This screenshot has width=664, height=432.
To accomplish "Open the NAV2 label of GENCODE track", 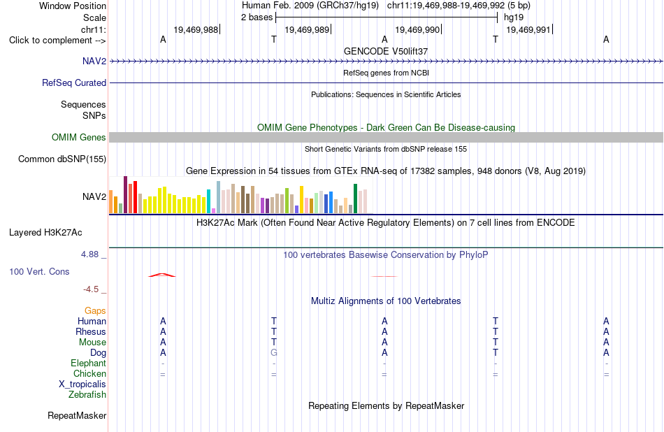I will [94, 61].
